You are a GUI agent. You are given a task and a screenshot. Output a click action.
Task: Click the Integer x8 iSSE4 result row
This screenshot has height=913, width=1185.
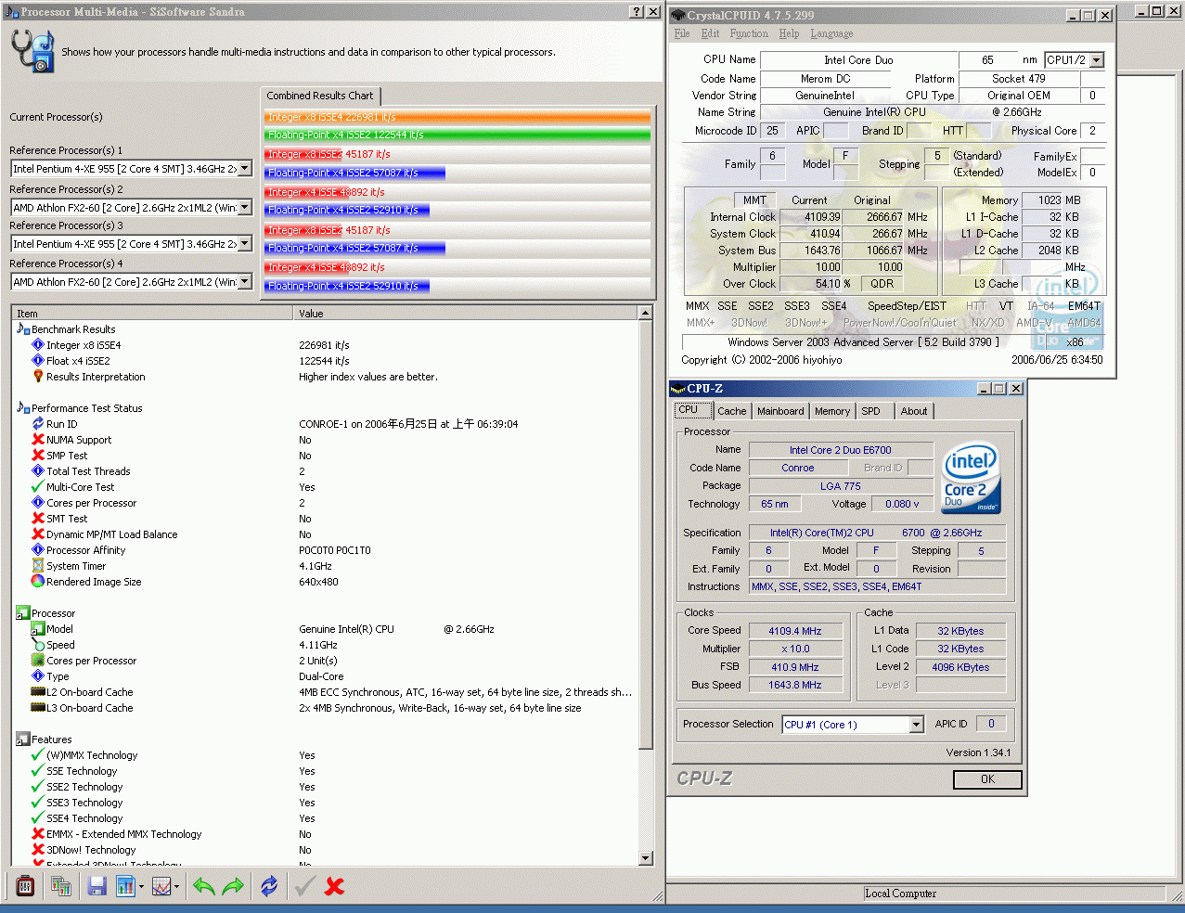325,345
